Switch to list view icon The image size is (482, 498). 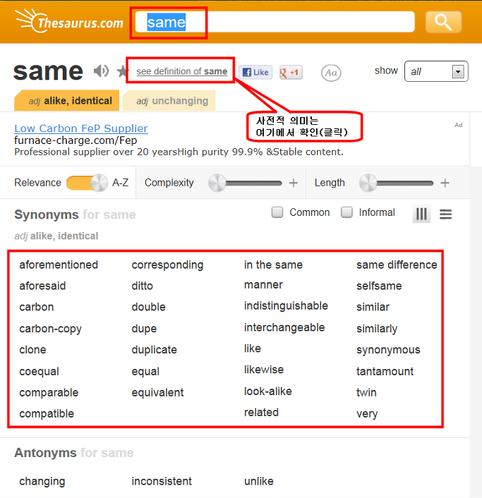(x=445, y=214)
